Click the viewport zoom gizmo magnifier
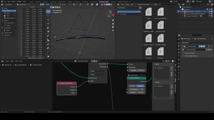Screen dimensions: 214x120 pyautogui.click(x=113, y=20)
